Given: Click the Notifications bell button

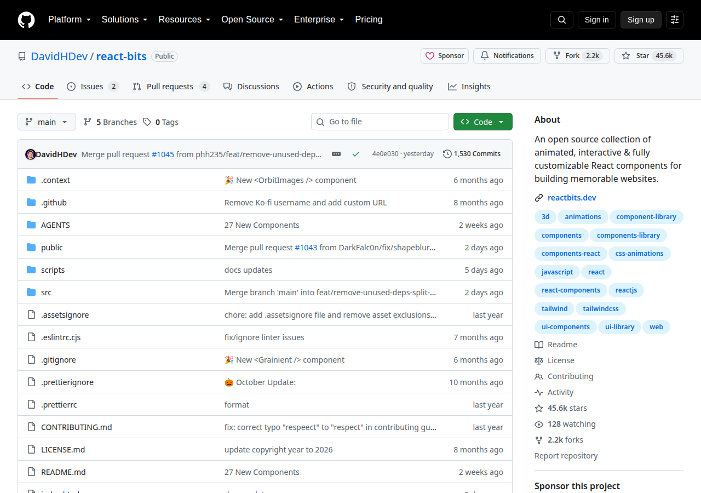Looking at the screenshot, I should pos(507,56).
